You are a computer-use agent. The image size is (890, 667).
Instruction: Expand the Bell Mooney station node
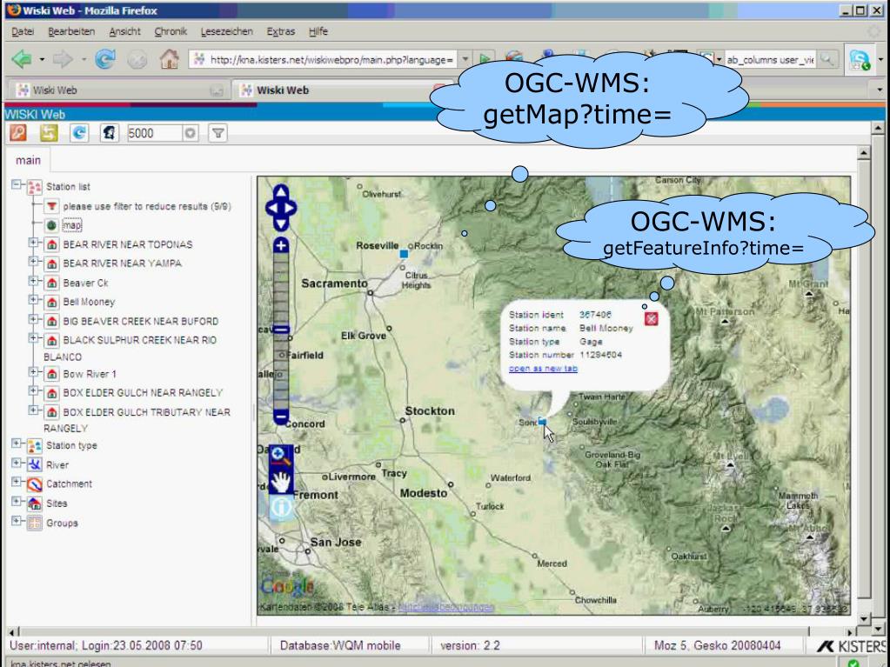point(33,300)
